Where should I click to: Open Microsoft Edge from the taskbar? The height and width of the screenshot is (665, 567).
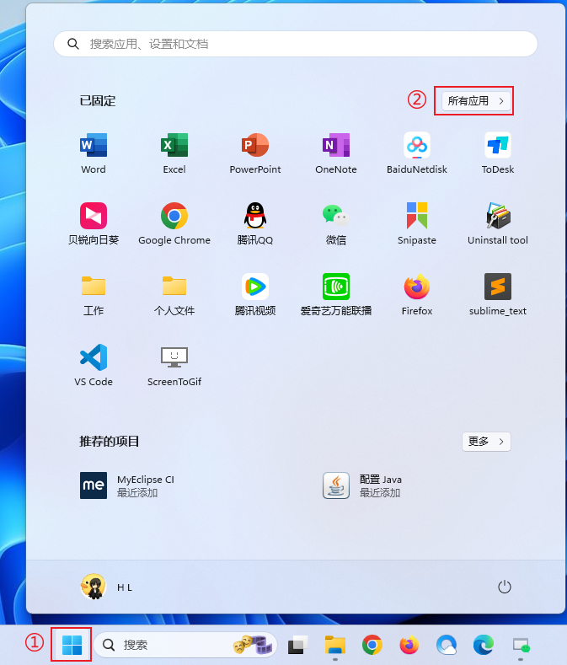point(484,646)
